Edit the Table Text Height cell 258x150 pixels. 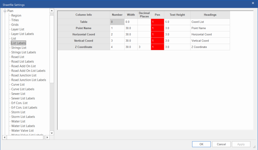177,22
